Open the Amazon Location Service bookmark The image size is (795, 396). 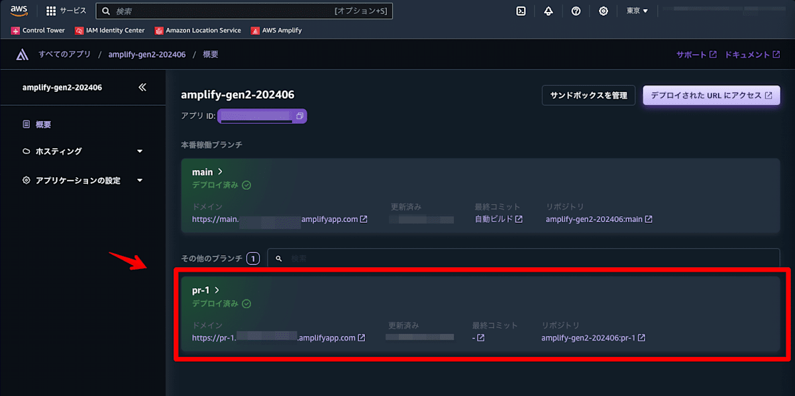point(198,30)
